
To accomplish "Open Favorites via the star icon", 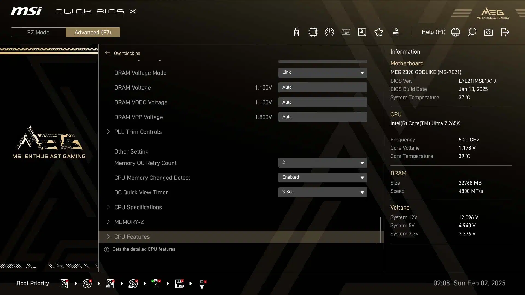I will [x=378, y=32].
